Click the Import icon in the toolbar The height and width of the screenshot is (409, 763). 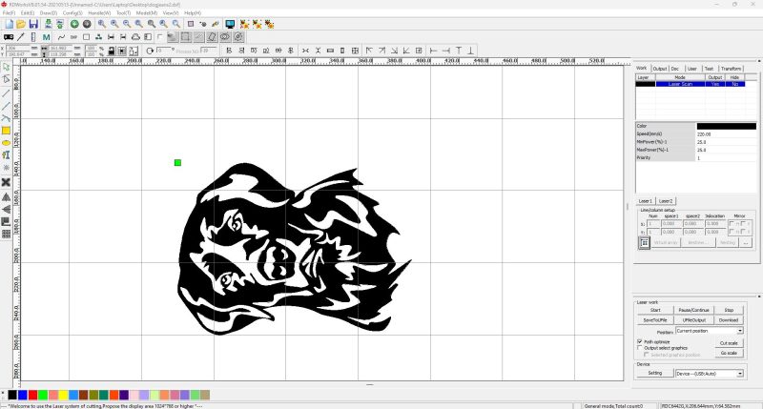tap(48, 24)
